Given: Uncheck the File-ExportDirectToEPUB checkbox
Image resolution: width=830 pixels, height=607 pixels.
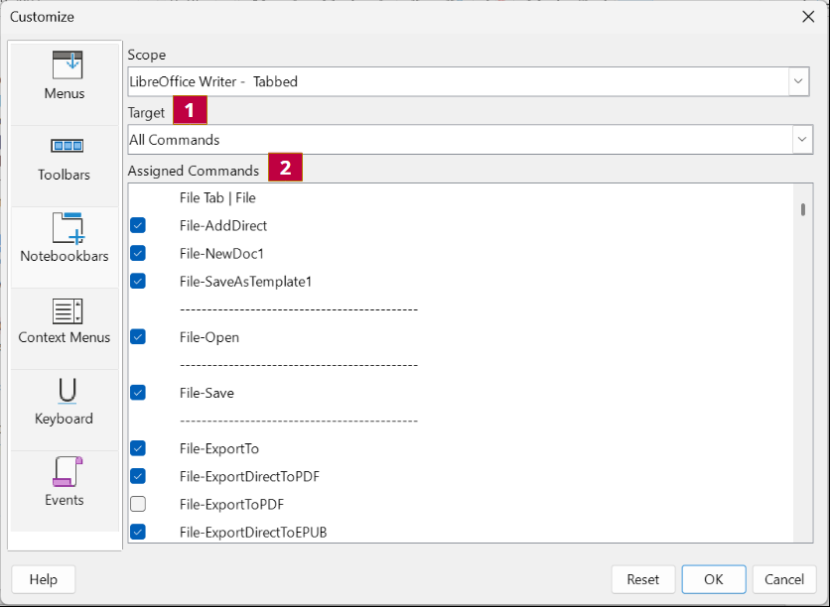Looking at the screenshot, I should point(138,532).
